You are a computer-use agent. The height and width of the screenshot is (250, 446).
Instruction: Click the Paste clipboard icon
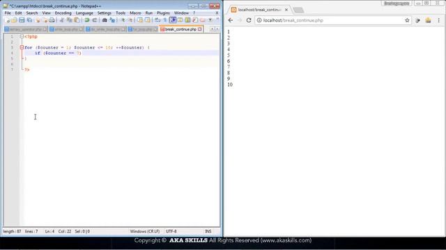point(77,20)
